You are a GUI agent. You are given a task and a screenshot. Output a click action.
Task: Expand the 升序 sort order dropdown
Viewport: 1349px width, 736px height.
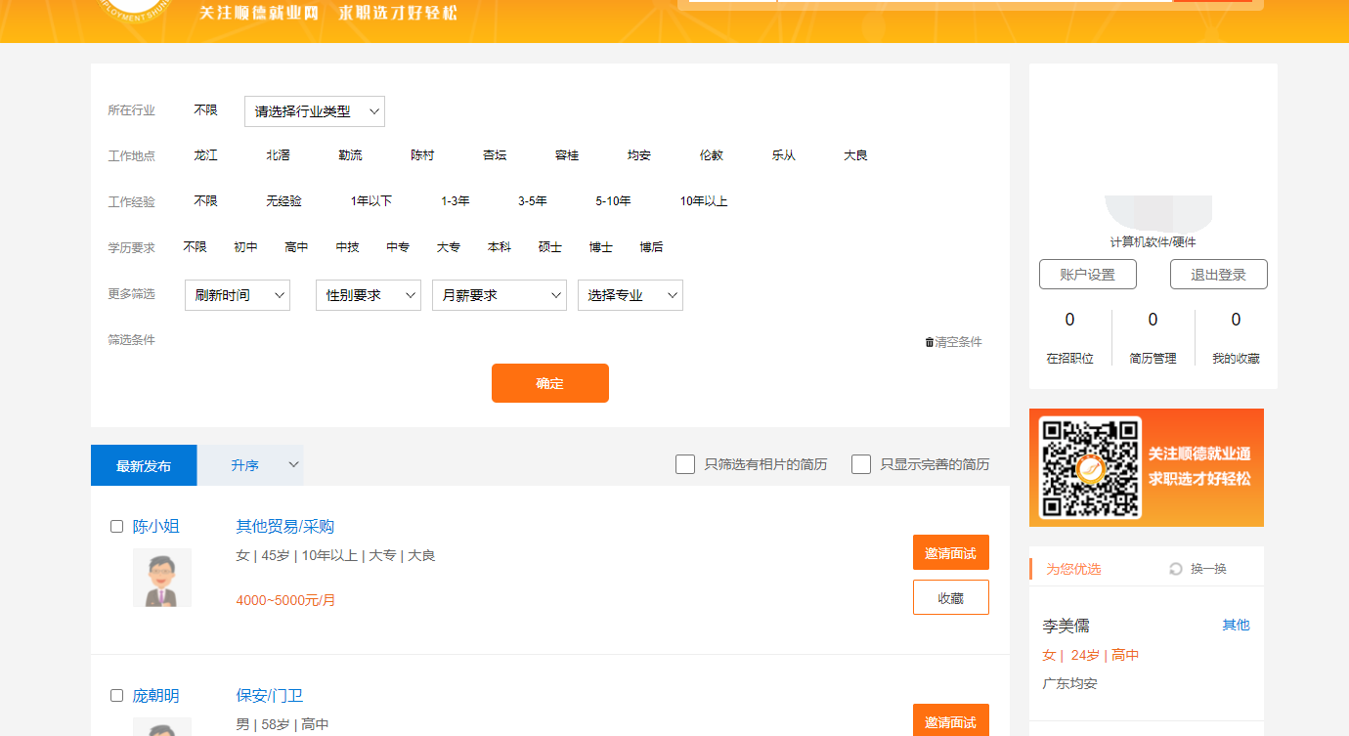tap(250, 465)
